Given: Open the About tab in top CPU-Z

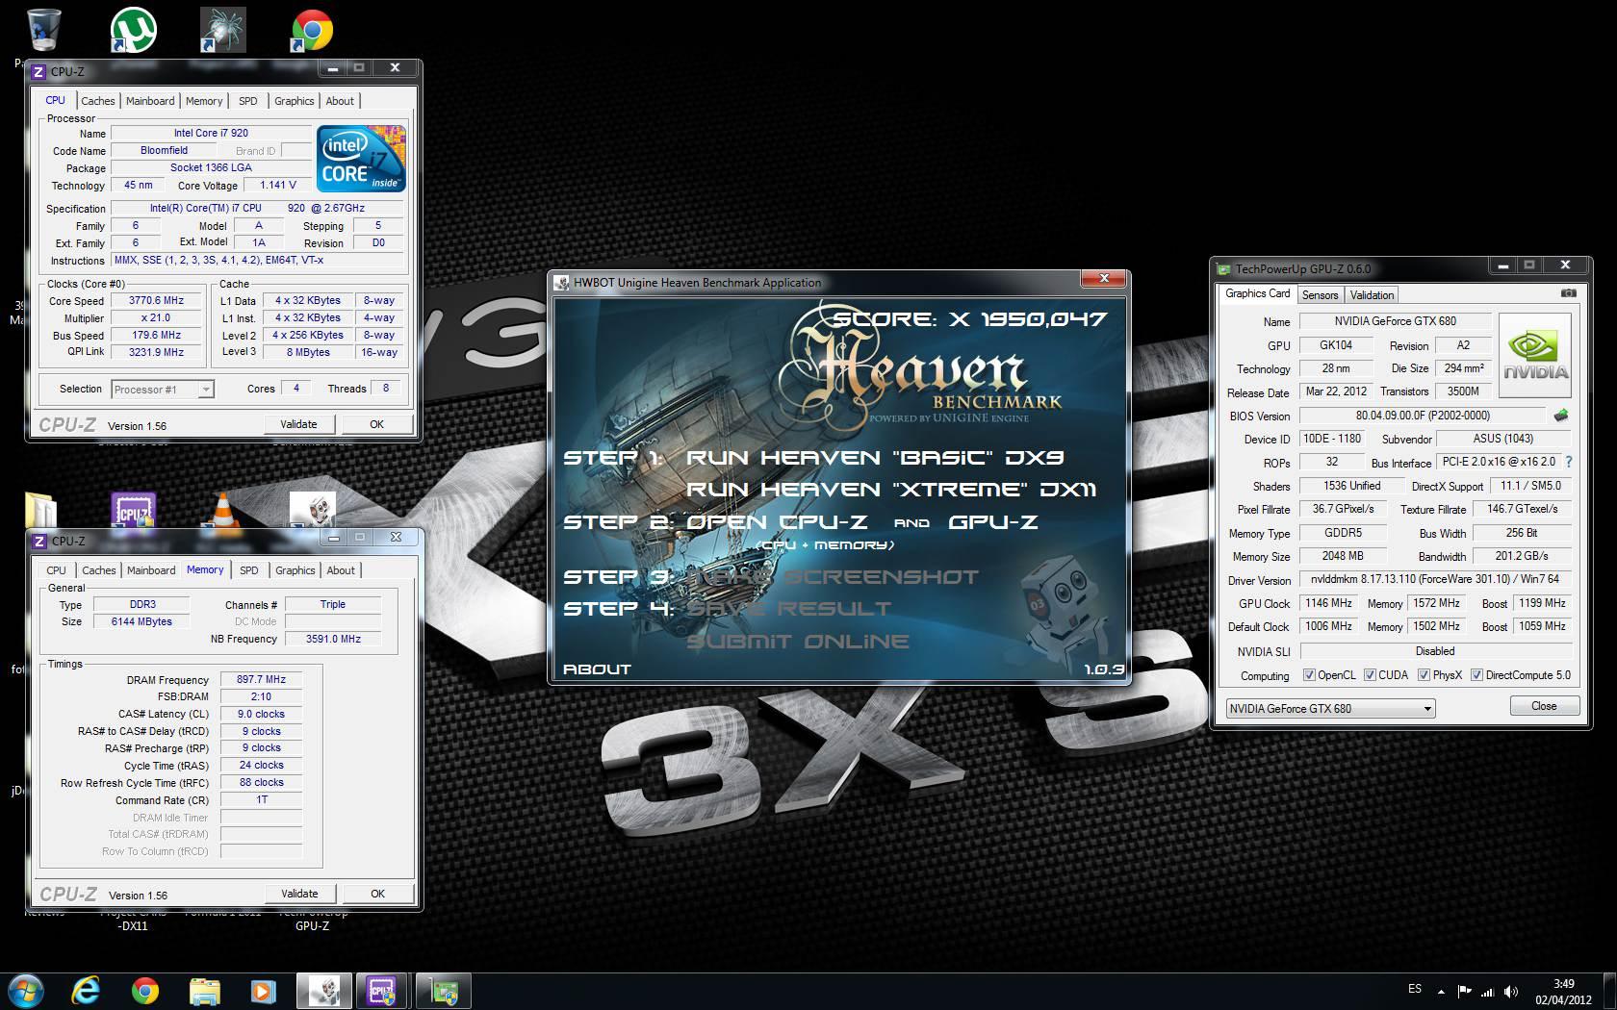Looking at the screenshot, I should pyautogui.click(x=340, y=101).
